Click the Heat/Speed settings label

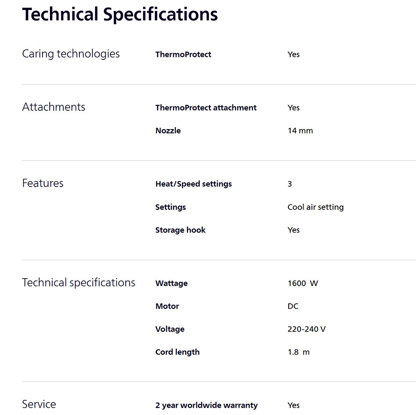(193, 184)
